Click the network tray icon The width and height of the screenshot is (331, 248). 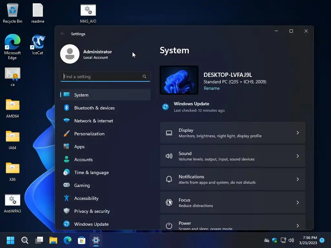(283, 240)
